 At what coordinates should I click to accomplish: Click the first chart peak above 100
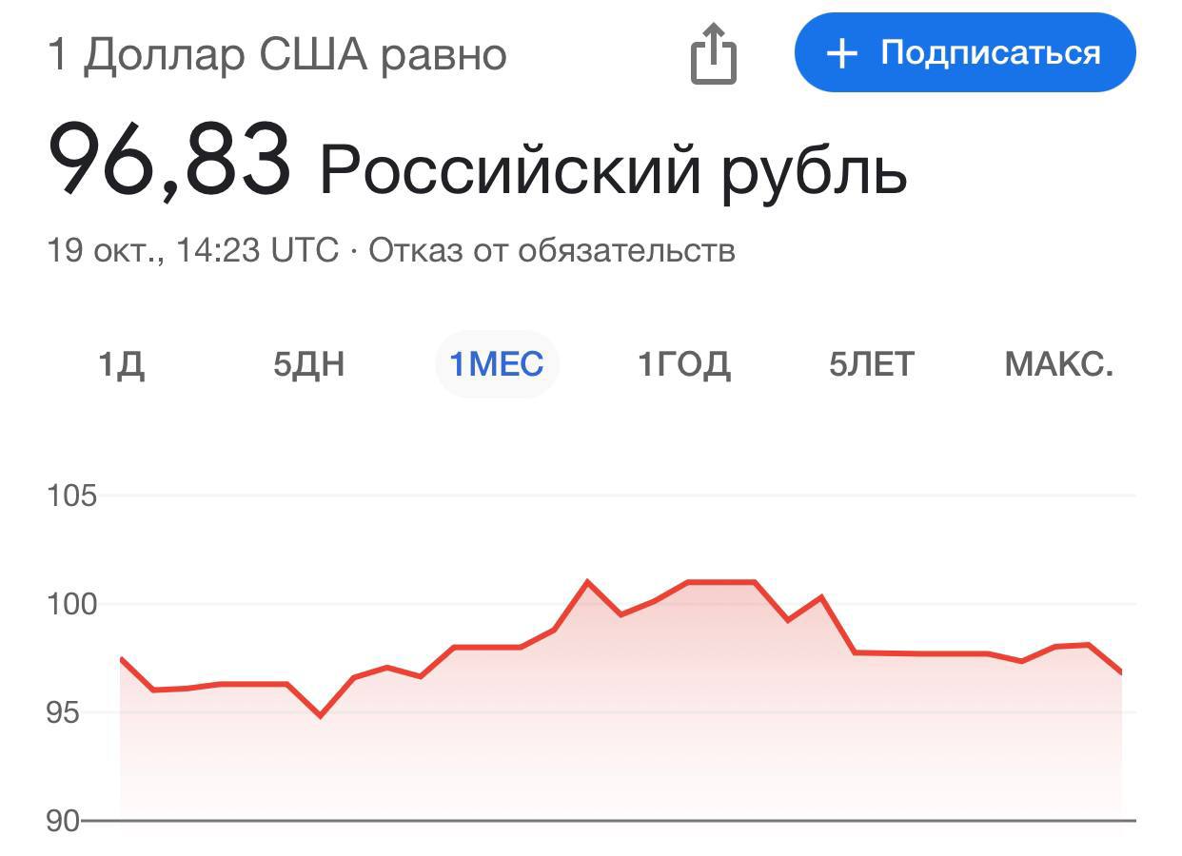(x=587, y=581)
